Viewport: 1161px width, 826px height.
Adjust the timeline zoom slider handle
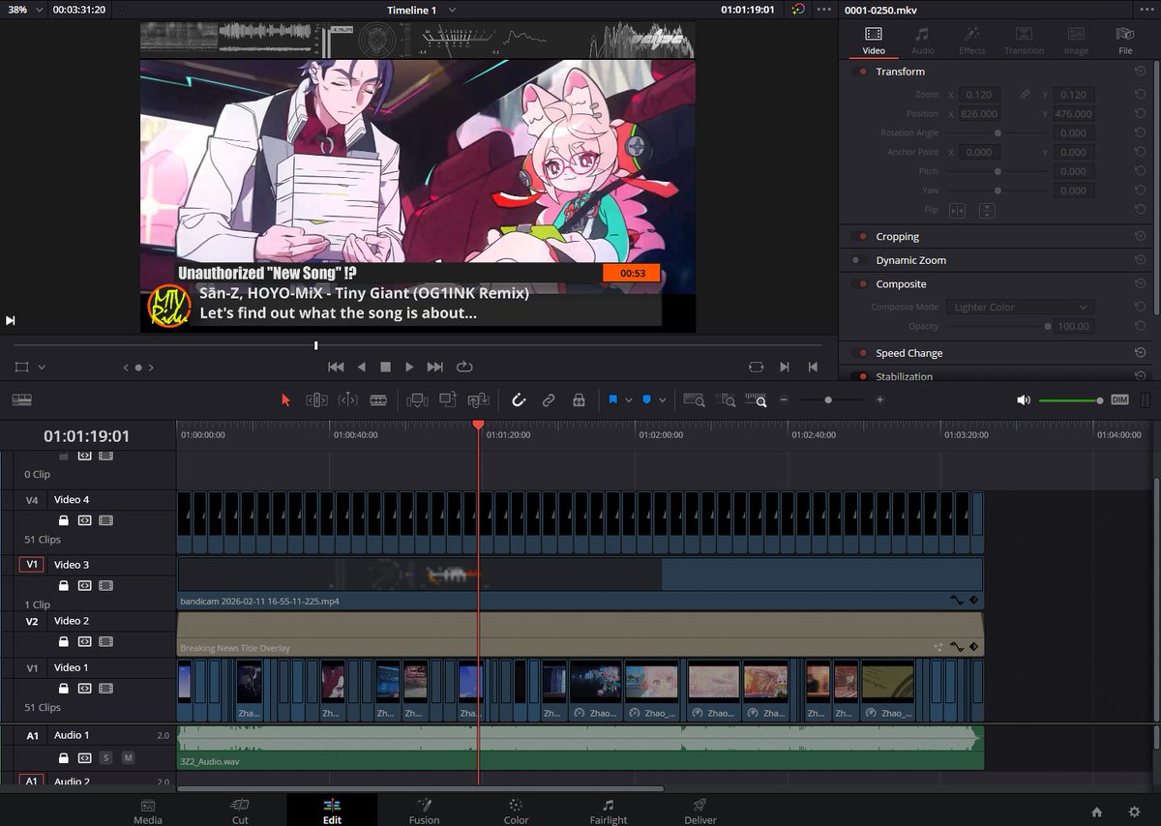[x=828, y=400]
